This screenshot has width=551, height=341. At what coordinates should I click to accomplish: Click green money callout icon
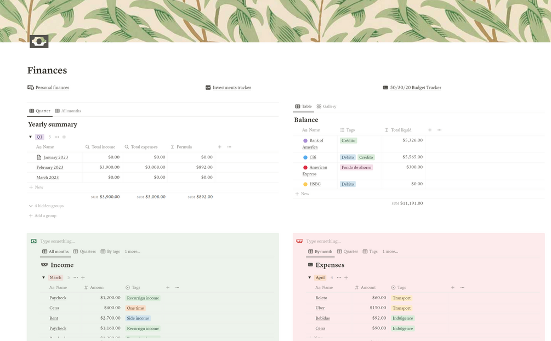click(x=33, y=241)
